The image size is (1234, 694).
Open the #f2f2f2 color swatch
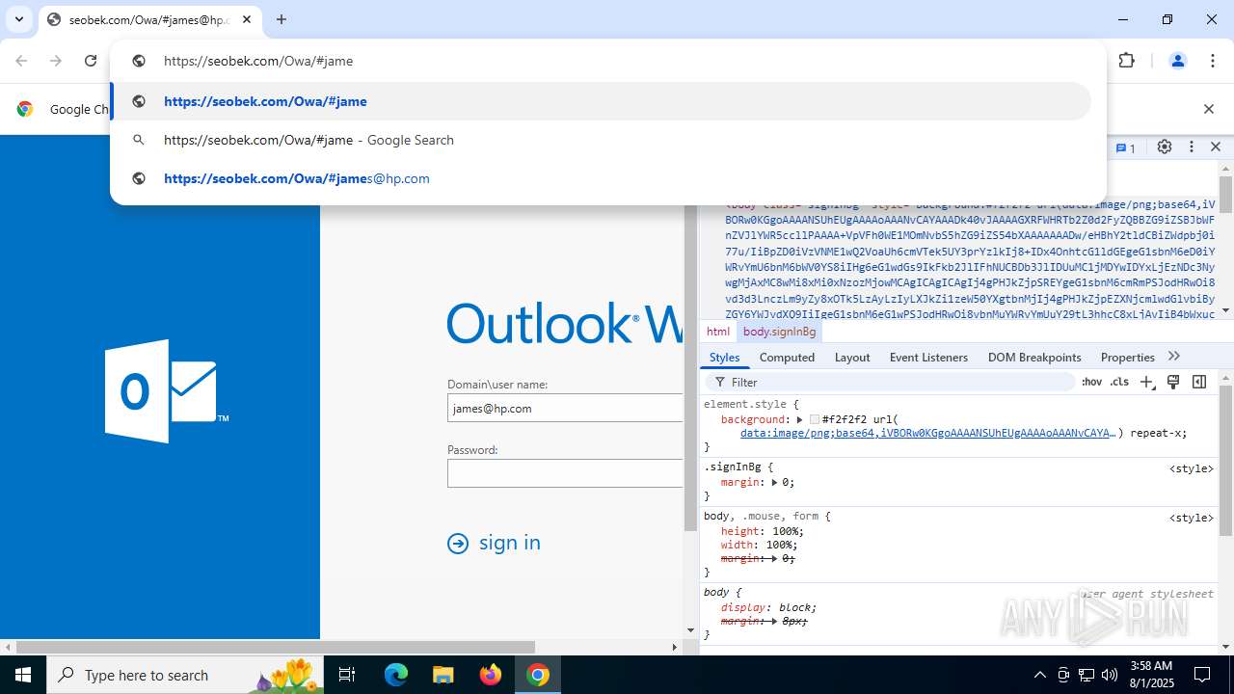815,420
